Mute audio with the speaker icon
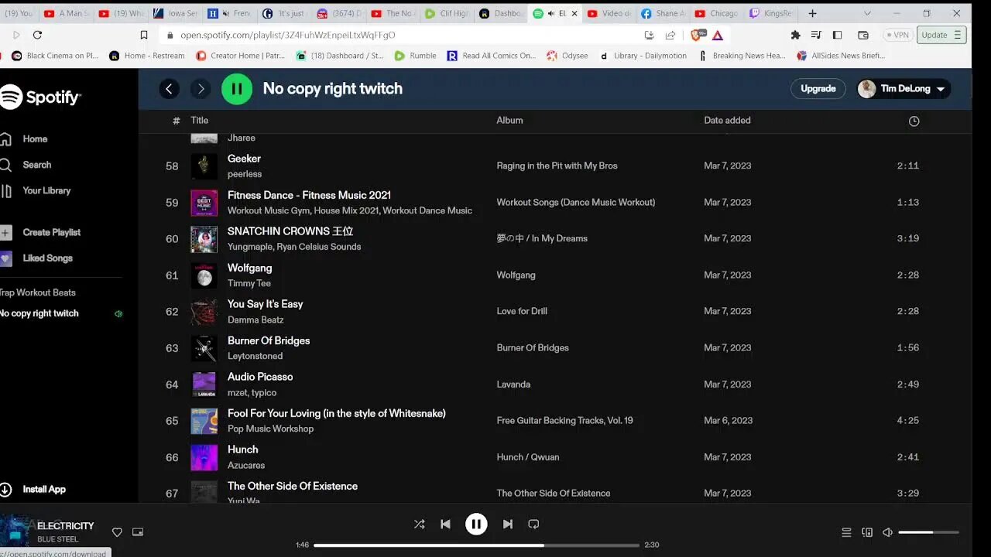Image resolution: width=991 pixels, height=557 pixels. pyautogui.click(x=887, y=532)
